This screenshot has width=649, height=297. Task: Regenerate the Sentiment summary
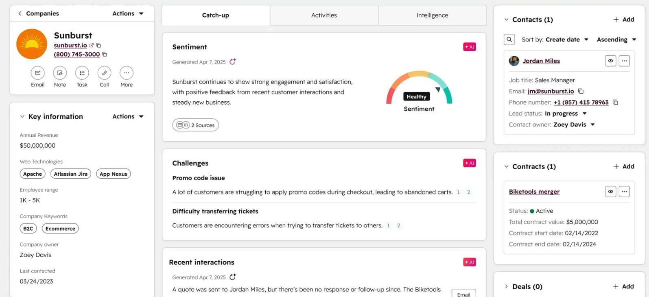pos(232,62)
